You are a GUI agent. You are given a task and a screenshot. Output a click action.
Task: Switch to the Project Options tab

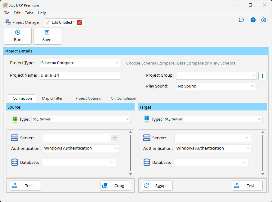point(88,98)
